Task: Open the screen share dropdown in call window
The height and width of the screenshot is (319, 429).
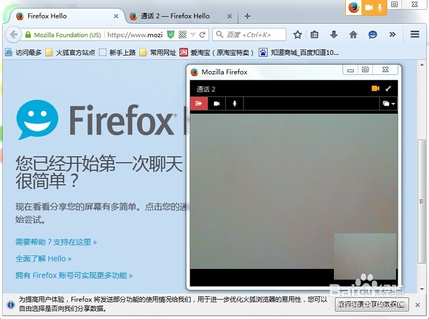Action: [389, 103]
